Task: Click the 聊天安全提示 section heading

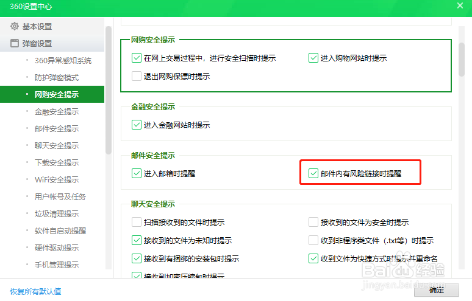Action: coord(153,204)
